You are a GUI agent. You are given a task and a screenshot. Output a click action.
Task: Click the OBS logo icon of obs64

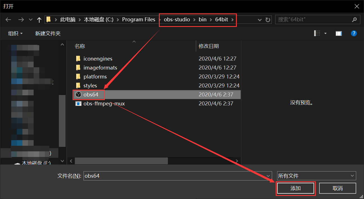(x=78, y=95)
